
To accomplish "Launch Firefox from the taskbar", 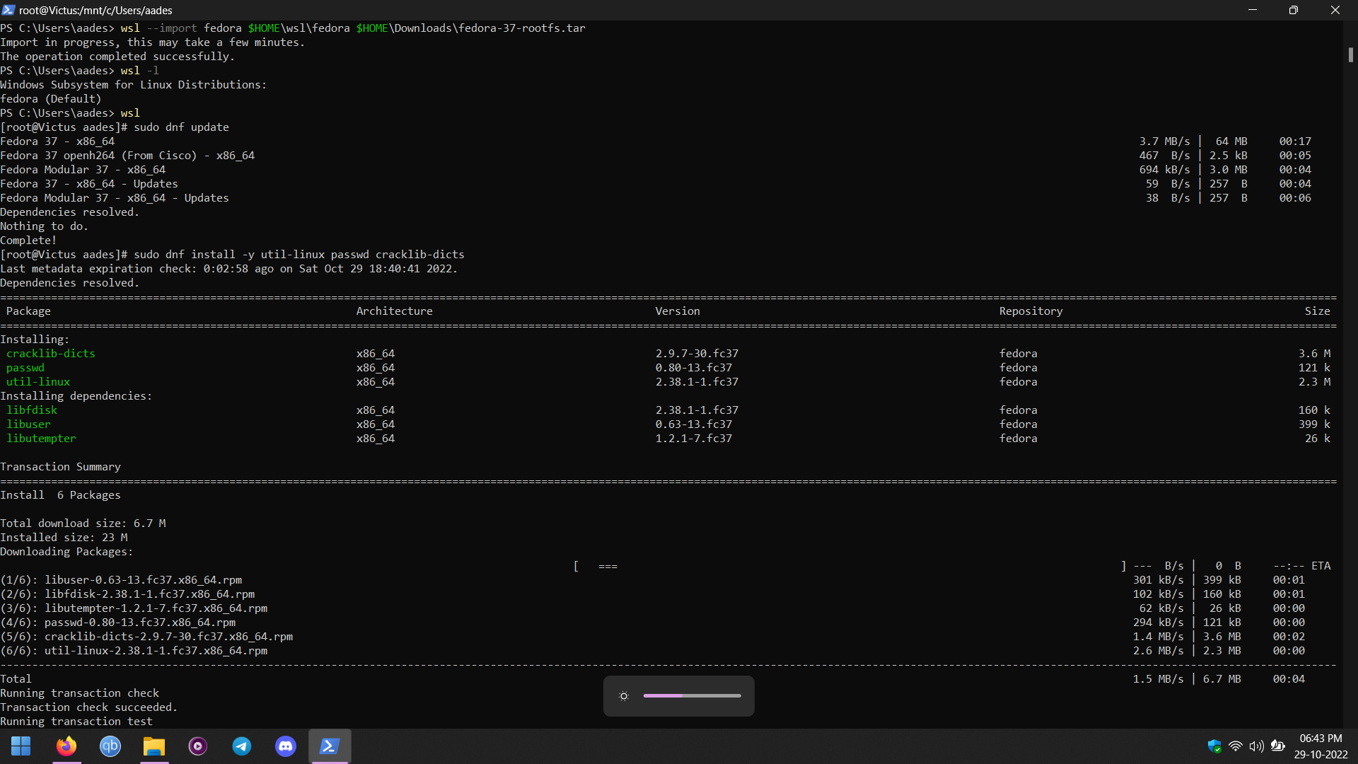I will (66, 746).
